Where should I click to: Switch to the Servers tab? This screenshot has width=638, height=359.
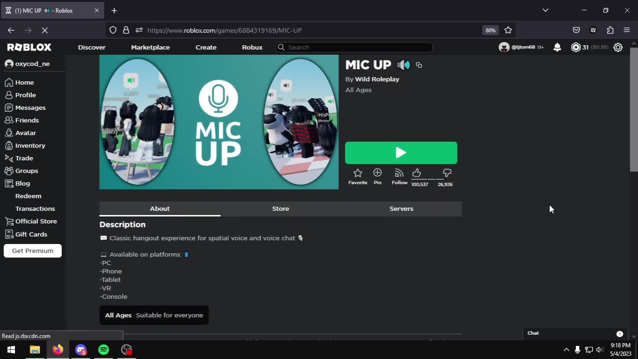click(401, 208)
